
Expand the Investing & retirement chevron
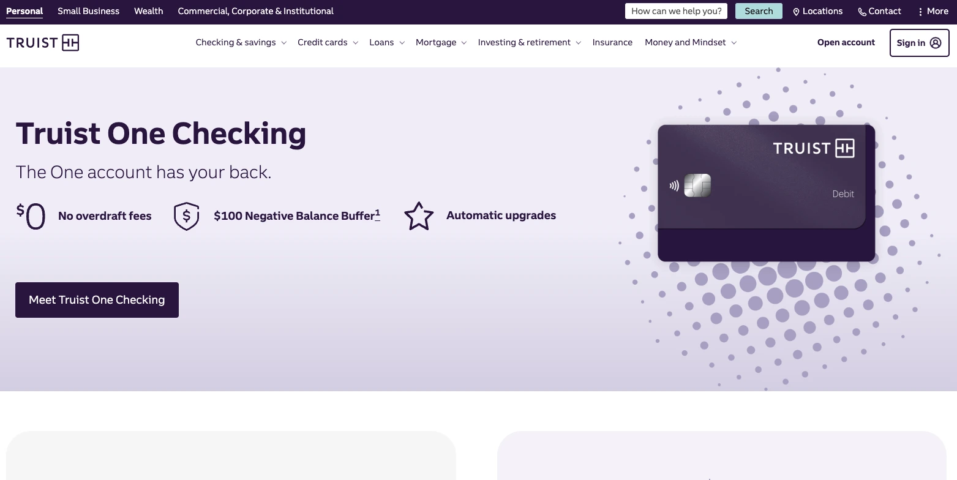[x=578, y=43]
